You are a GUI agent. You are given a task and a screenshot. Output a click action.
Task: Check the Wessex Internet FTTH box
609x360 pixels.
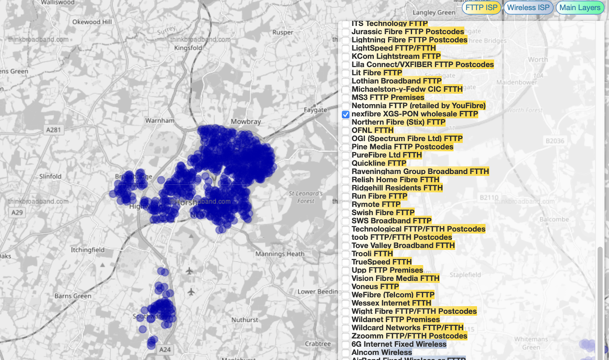(345, 303)
